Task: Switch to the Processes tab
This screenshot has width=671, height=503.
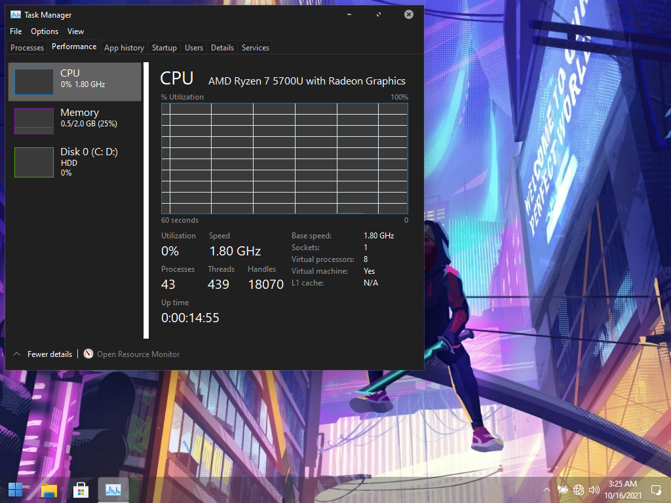Action: click(x=27, y=47)
